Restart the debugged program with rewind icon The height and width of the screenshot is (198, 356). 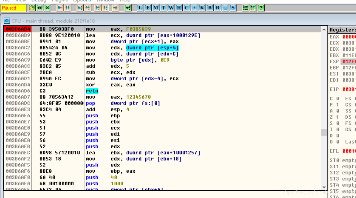click(40, 8)
